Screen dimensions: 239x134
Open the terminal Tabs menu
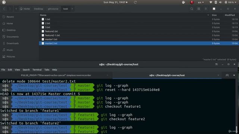pyautogui.click(x=47, y=70)
